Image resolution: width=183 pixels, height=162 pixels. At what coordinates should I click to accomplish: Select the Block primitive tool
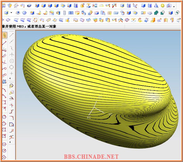143,5
